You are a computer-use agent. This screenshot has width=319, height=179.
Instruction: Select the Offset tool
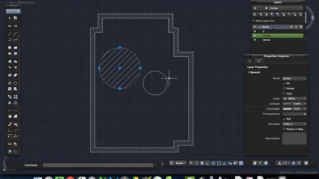[x=15, y=103]
